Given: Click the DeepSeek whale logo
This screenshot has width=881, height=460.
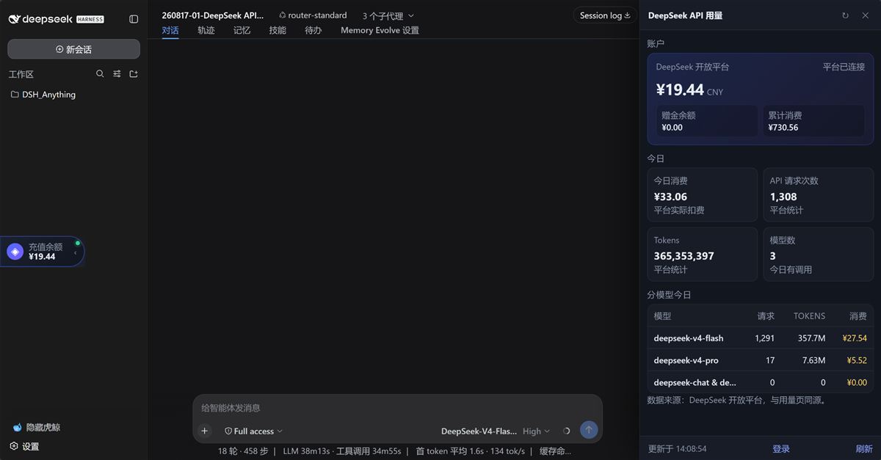Looking at the screenshot, I should click(x=14, y=19).
